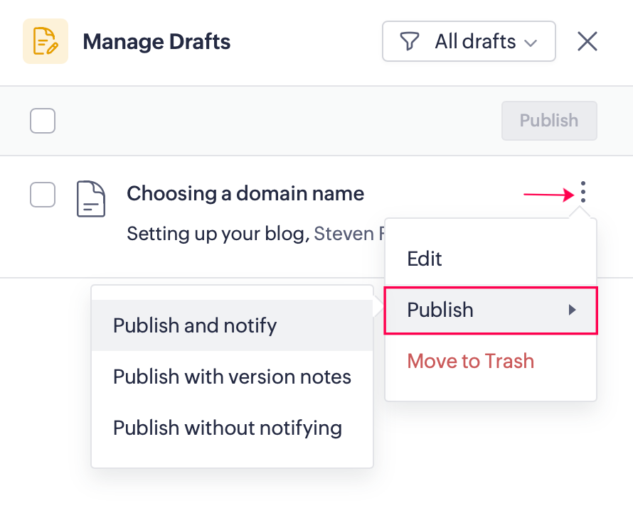Viewport: 633px width, 530px height.
Task: Open the All drafts filter dropdown
Action: (x=469, y=42)
